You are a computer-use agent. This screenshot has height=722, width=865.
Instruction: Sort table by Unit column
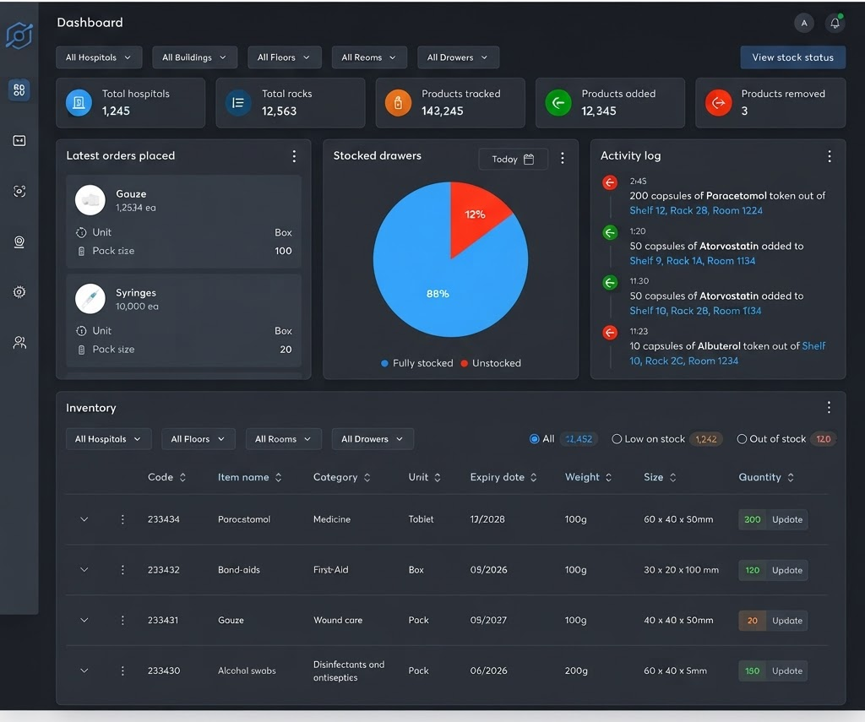(425, 477)
